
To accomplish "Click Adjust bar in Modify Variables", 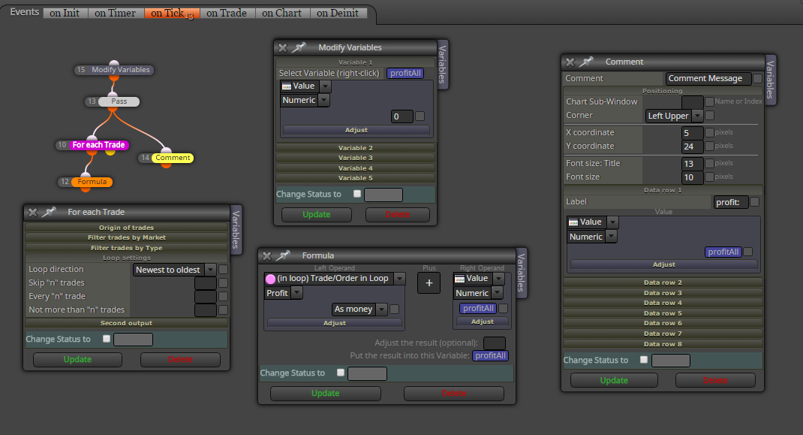I will tap(356, 130).
